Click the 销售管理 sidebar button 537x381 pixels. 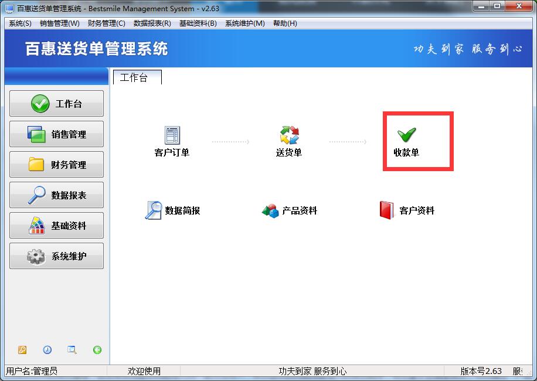(x=56, y=134)
